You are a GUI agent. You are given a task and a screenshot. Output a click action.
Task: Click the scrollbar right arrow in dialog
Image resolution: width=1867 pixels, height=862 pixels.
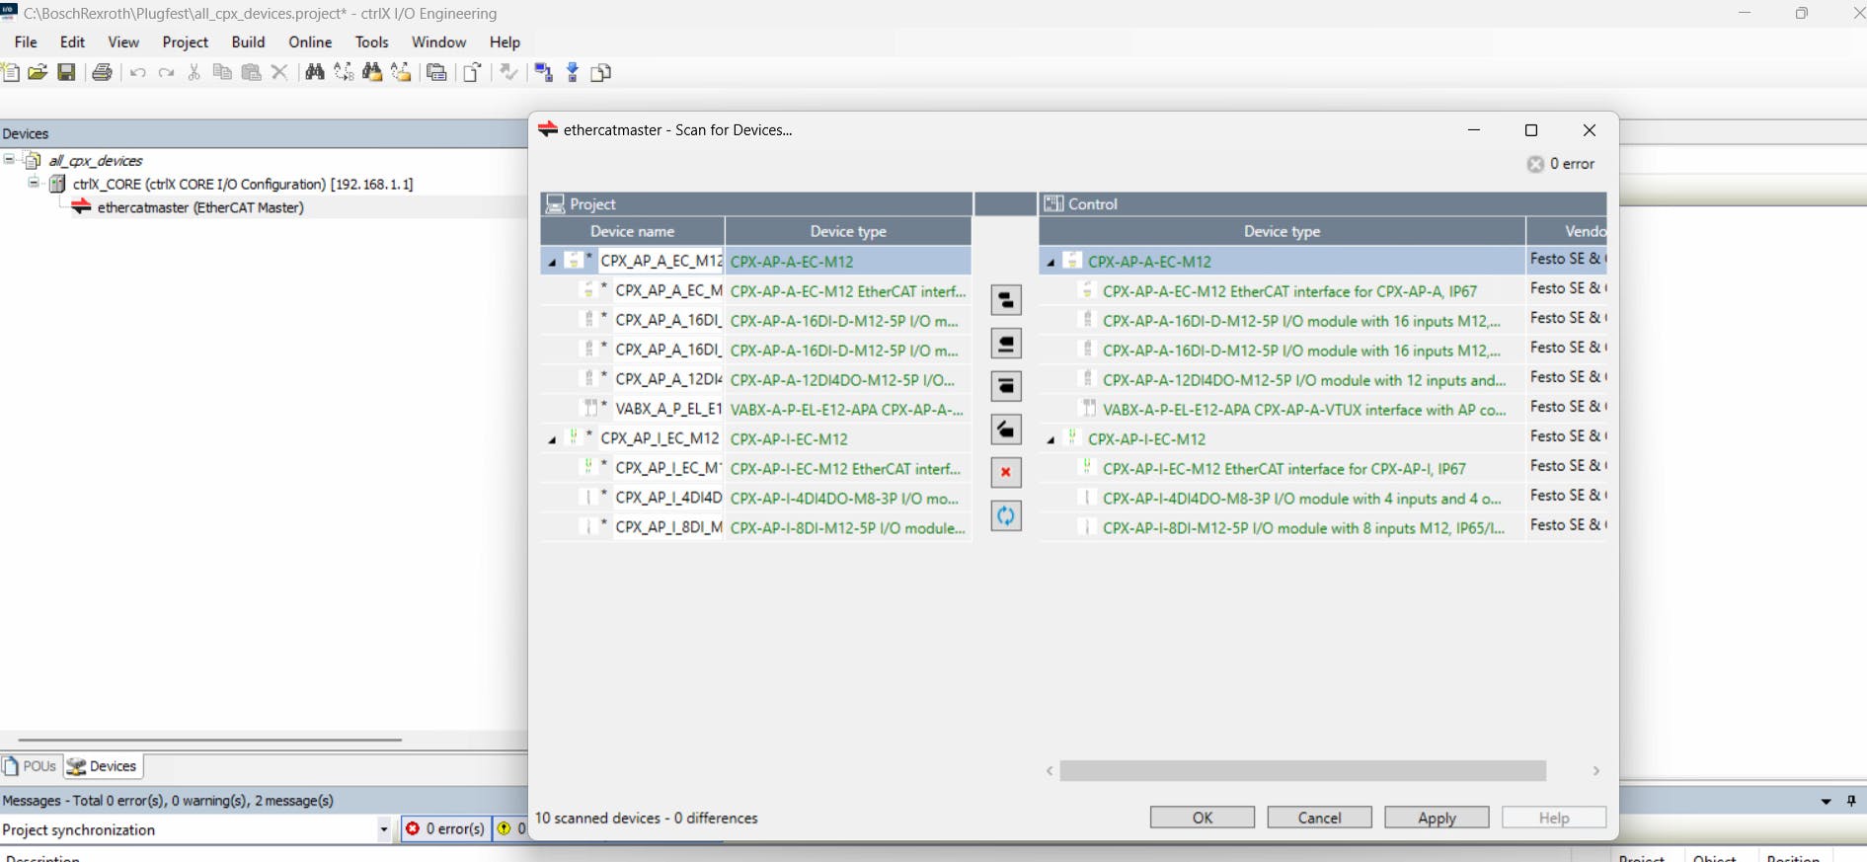click(1595, 770)
